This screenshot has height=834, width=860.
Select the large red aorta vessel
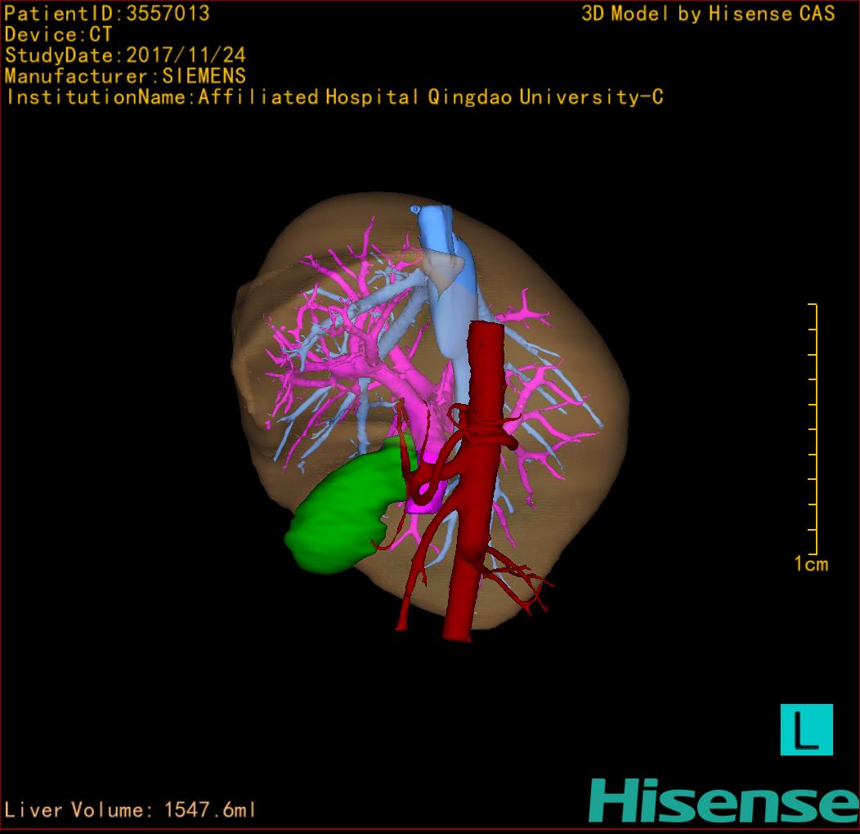coord(476,531)
